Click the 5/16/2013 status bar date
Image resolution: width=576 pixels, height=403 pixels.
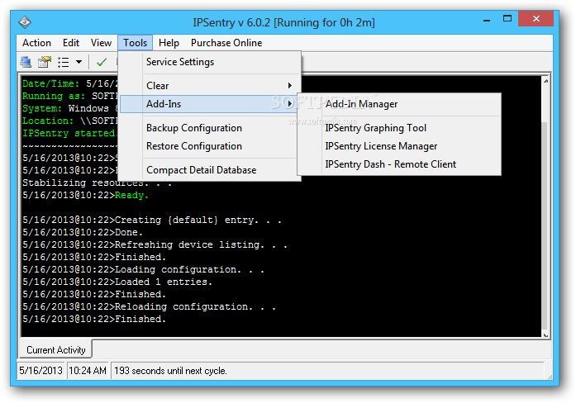point(40,371)
